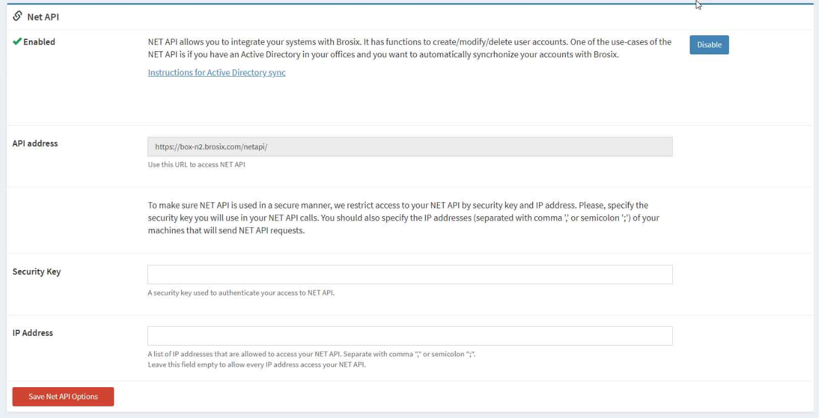Click the IP Address label
Viewport: 819px width, 418px height.
point(33,333)
